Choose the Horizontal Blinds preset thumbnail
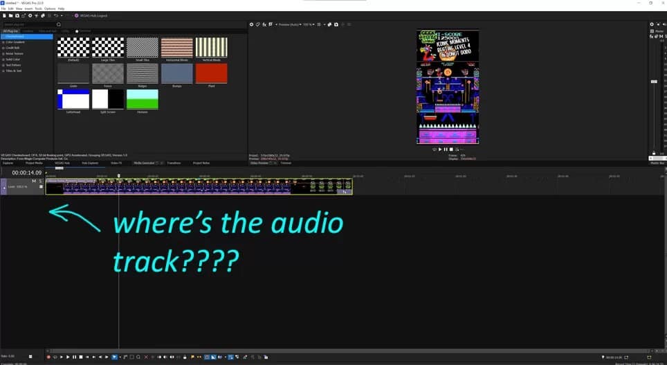 177,47
